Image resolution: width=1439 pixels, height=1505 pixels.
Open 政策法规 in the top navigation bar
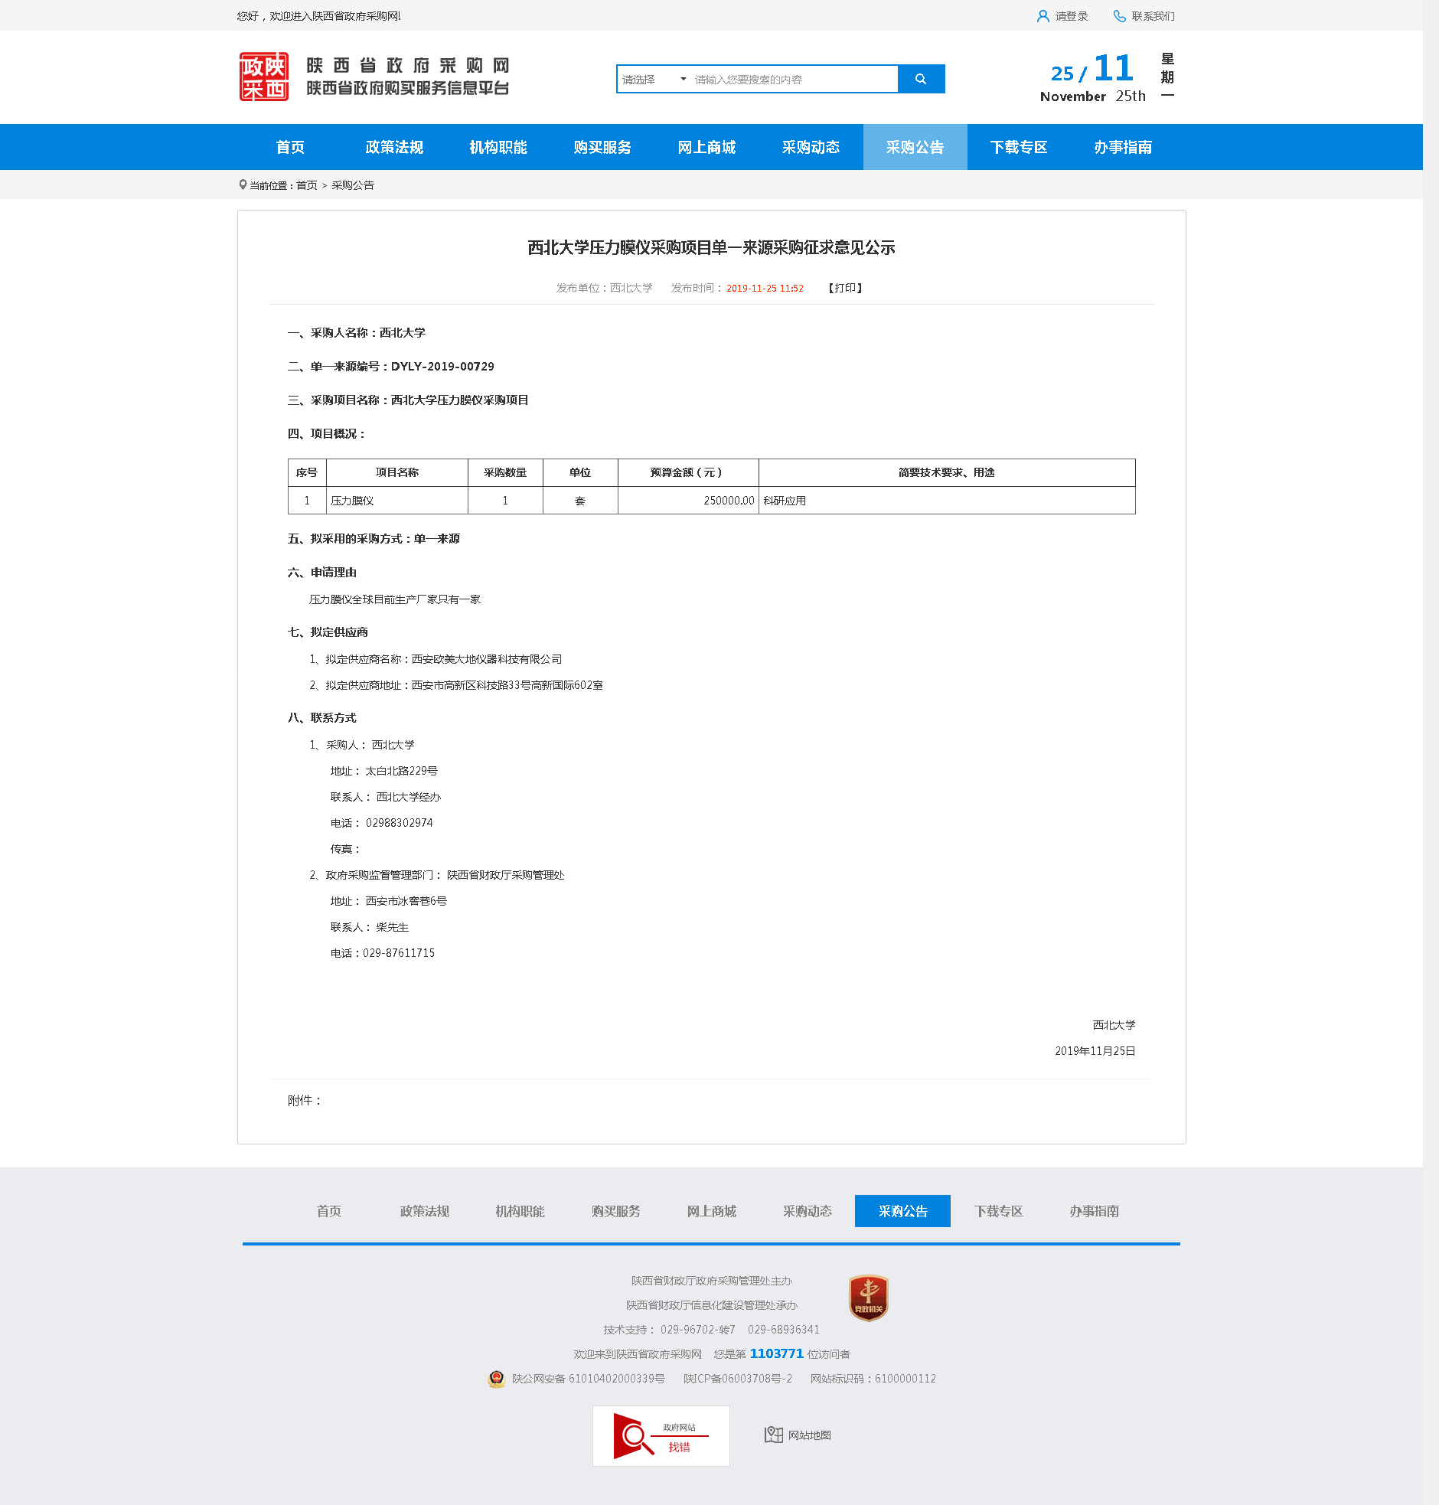pyautogui.click(x=394, y=147)
